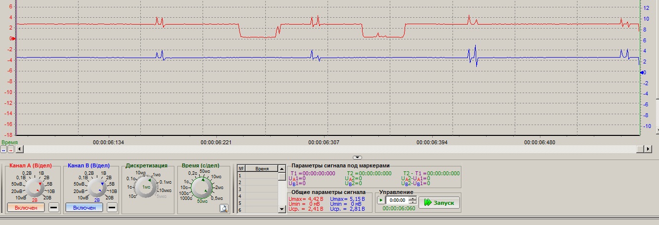Select 1000с on time dial

(186, 198)
